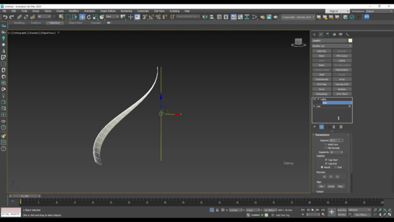Click the TurboSmooth modifier button
This screenshot has width=394, height=222.
[x=321, y=80]
